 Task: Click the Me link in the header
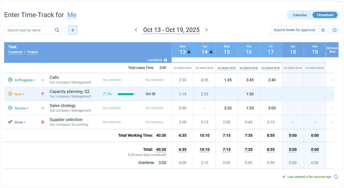72,15
